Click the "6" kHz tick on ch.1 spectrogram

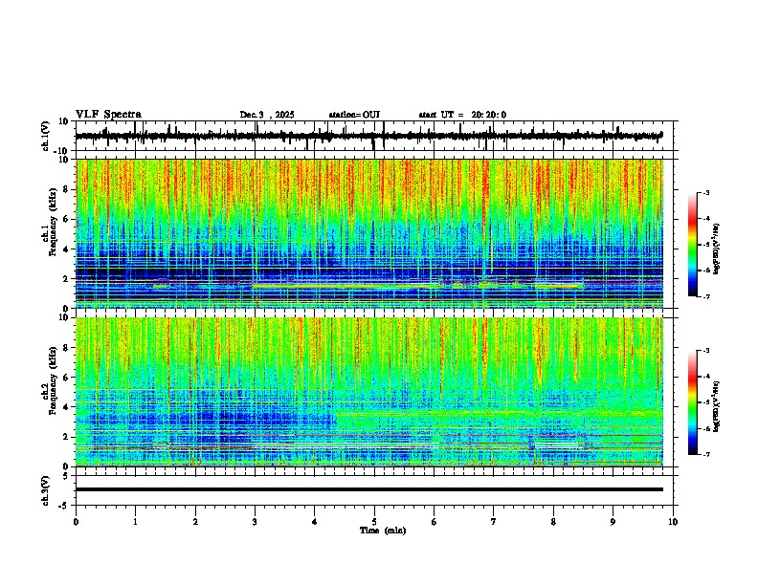[66, 220]
